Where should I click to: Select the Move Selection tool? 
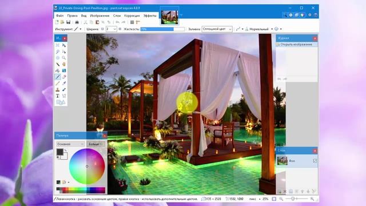click(64, 51)
